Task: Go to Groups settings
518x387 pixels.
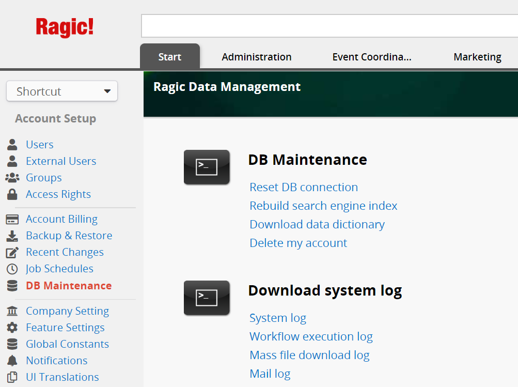Action: (x=44, y=178)
